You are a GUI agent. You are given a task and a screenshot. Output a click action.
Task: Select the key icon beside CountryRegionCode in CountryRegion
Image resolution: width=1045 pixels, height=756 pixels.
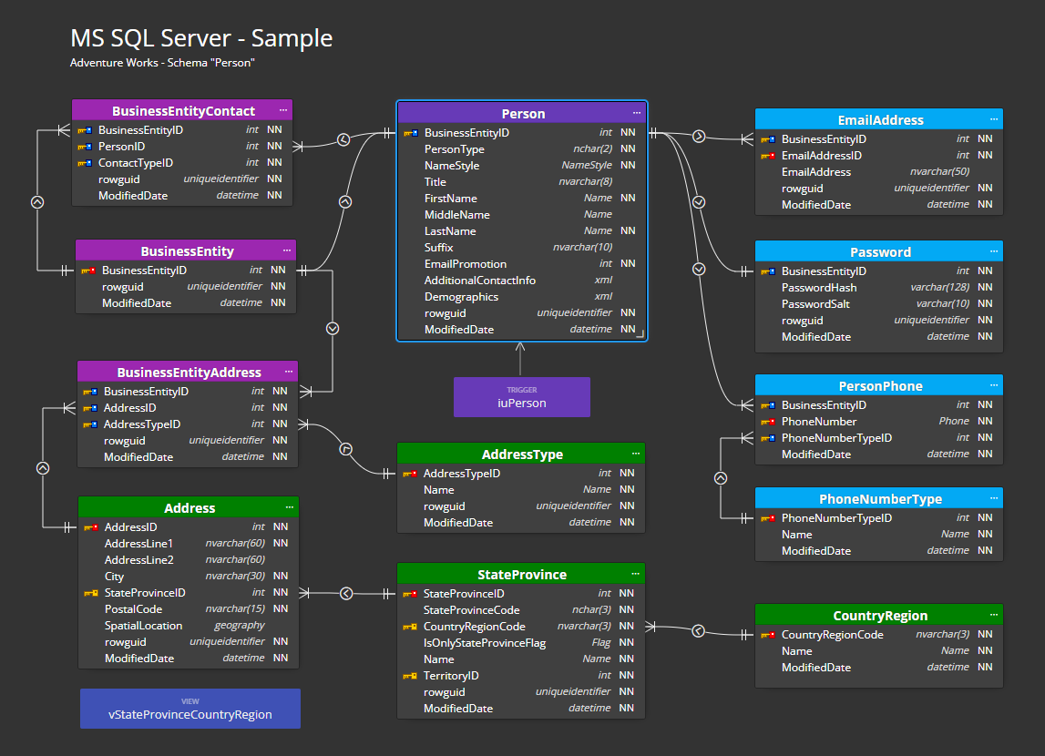pyautogui.click(x=768, y=634)
